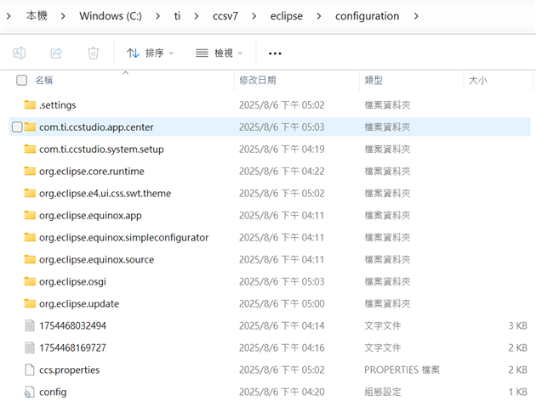Image resolution: width=536 pixels, height=407 pixels.
Task: Select the org.eclipse.equinox.app folder icon
Action: coord(30,216)
